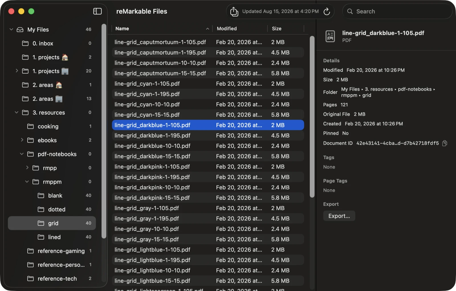This screenshot has width=456, height=291.
Task: Select line-grid_darkpink-10-10.pdf
Action: 208,187
